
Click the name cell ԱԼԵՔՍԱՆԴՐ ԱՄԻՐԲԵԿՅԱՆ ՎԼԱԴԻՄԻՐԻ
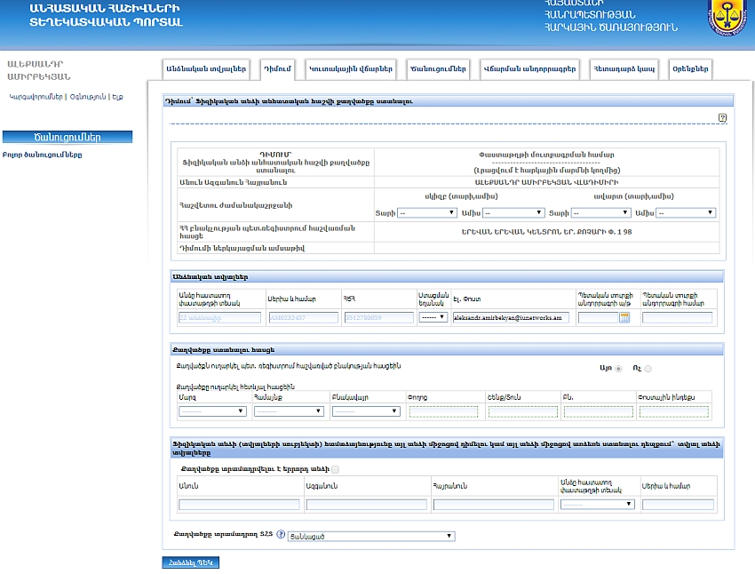[546, 182]
